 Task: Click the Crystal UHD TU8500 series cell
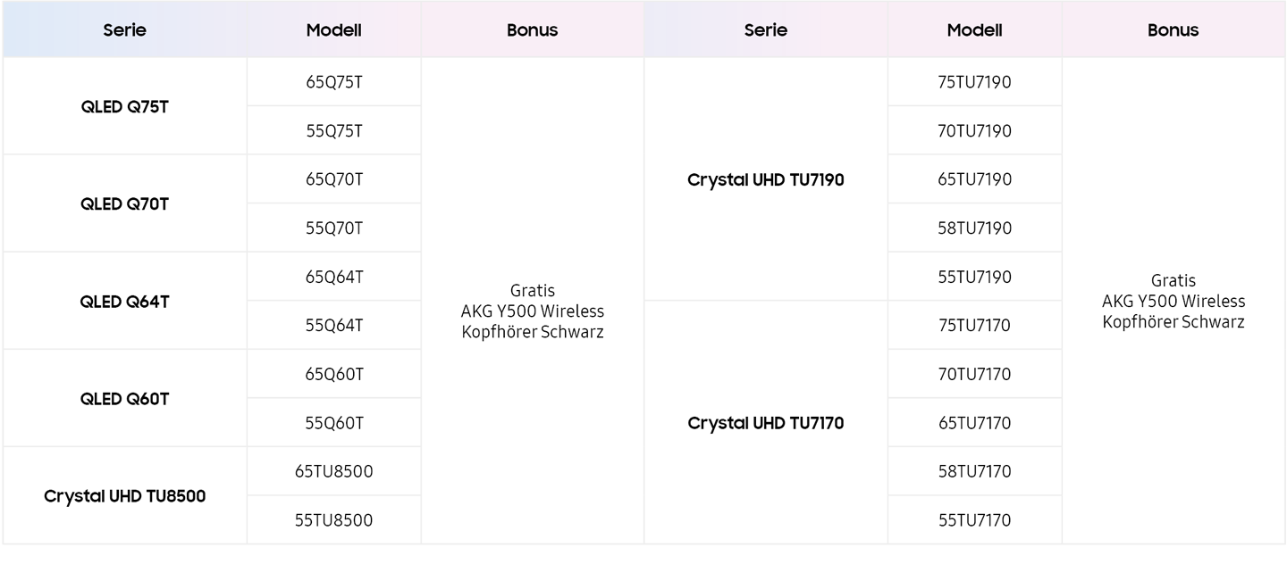point(124,495)
